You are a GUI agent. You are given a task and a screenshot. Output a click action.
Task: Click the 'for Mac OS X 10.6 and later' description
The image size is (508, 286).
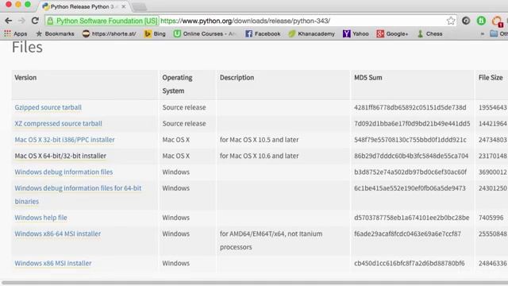260,156
